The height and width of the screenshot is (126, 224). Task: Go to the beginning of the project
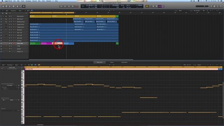coord(69,6)
